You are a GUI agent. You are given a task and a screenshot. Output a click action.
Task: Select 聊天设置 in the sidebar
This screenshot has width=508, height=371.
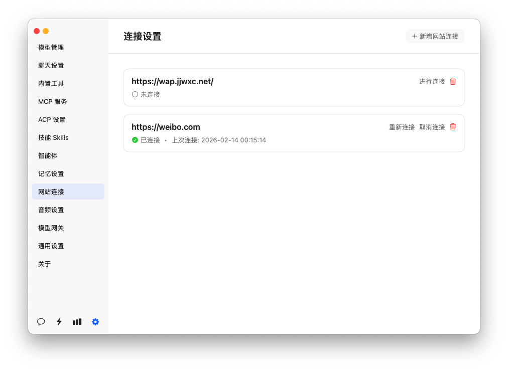point(51,66)
